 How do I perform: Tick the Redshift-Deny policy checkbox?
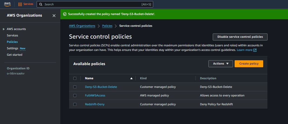pos(75,104)
